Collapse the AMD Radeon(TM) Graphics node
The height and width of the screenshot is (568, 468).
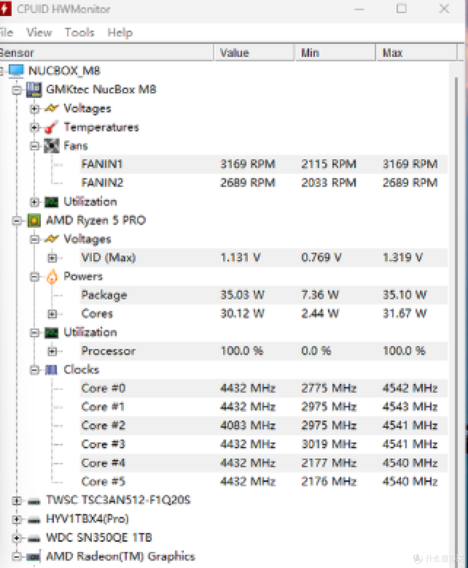point(17,556)
